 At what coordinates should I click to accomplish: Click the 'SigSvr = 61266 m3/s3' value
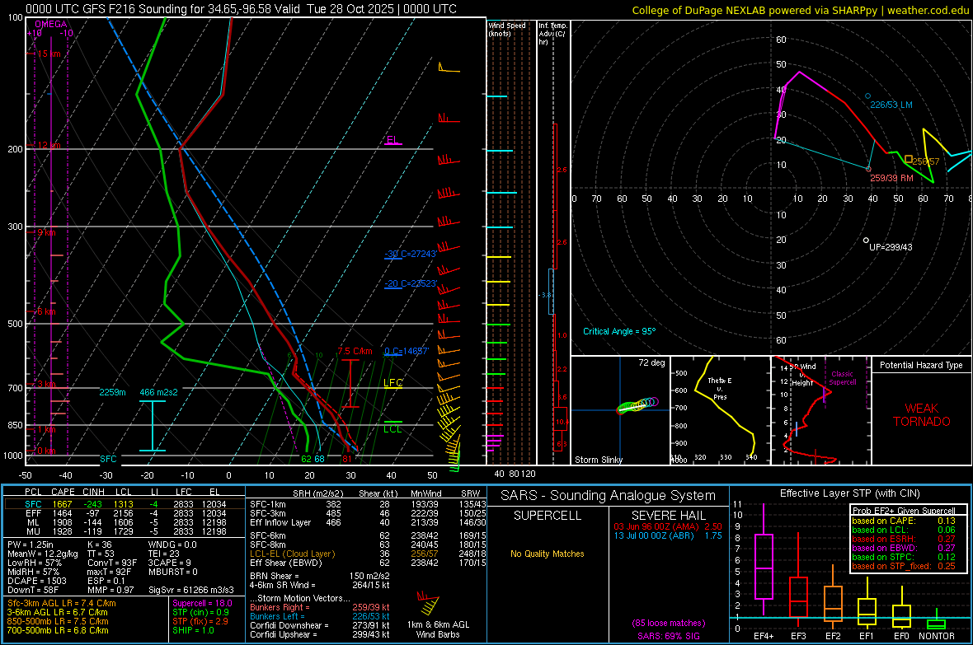click(x=191, y=590)
